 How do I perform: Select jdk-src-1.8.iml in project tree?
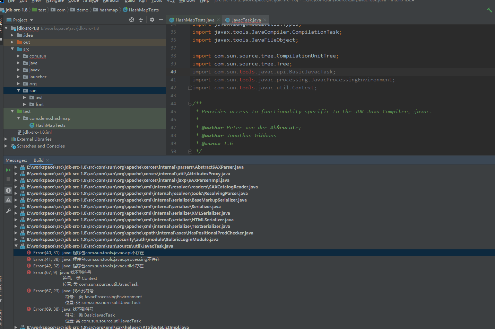point(37,132)
